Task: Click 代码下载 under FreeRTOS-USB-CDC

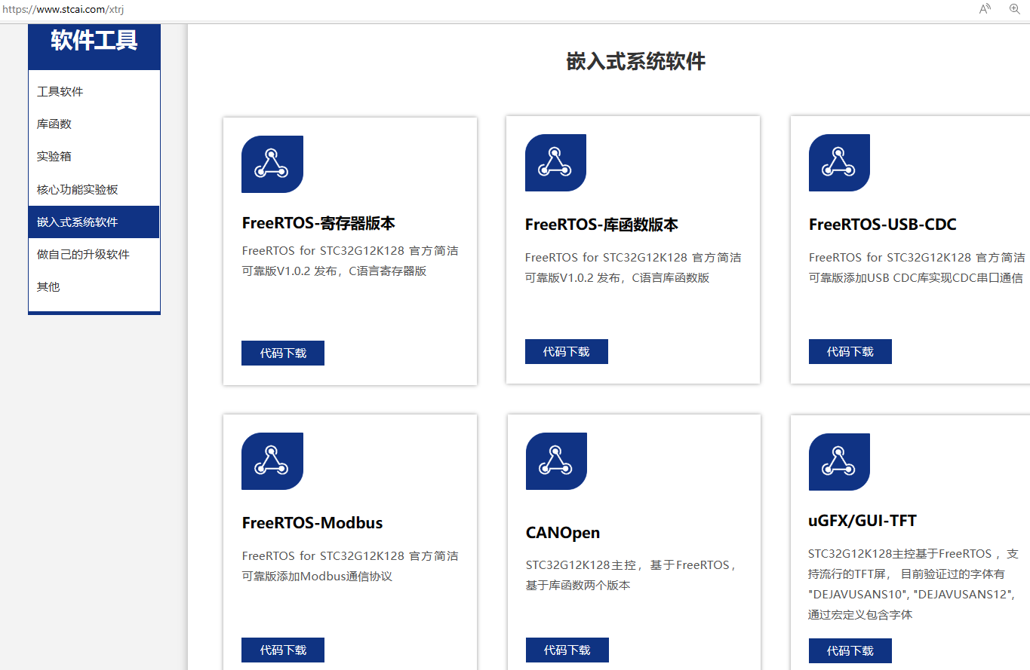Action: coord(850,351)
